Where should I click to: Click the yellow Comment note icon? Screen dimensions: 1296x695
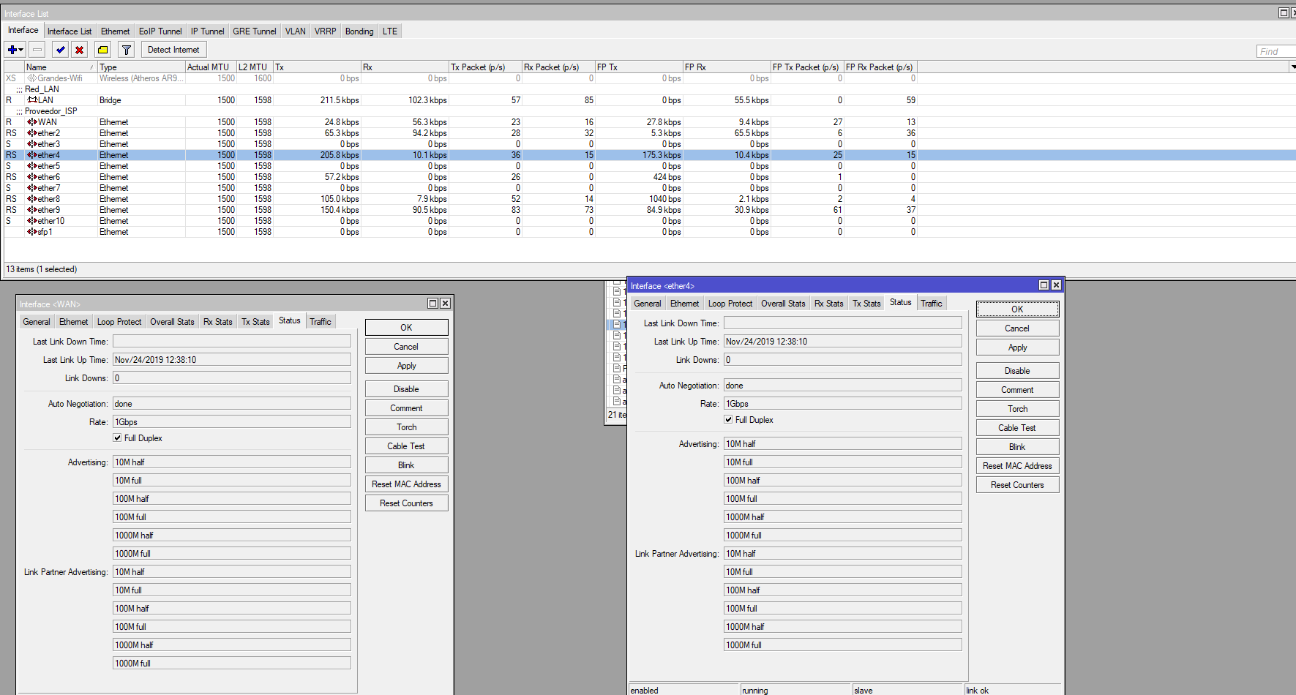coord(103,50)
